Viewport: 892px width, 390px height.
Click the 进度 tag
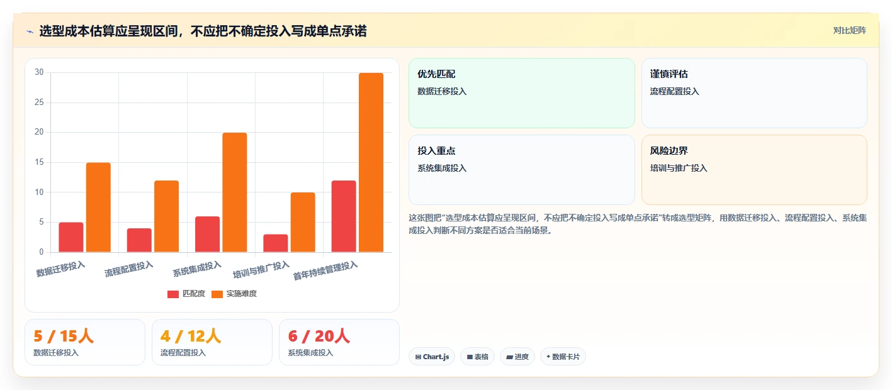pos(517,357)
